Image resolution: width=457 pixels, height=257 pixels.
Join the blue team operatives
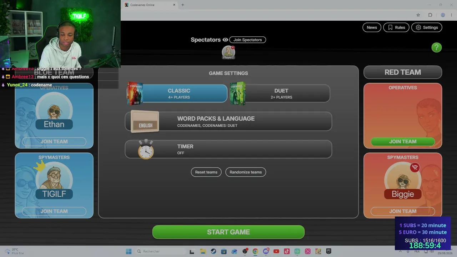click(54, 142)
